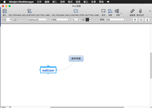The height and width of the screenshot is (108, 152).
Task: Click the dark text color swatch
Action: [x=87, y=20]
